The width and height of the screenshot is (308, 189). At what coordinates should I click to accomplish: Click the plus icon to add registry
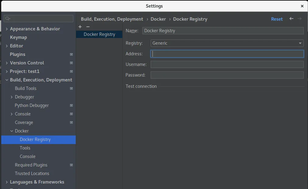[80, 27]
